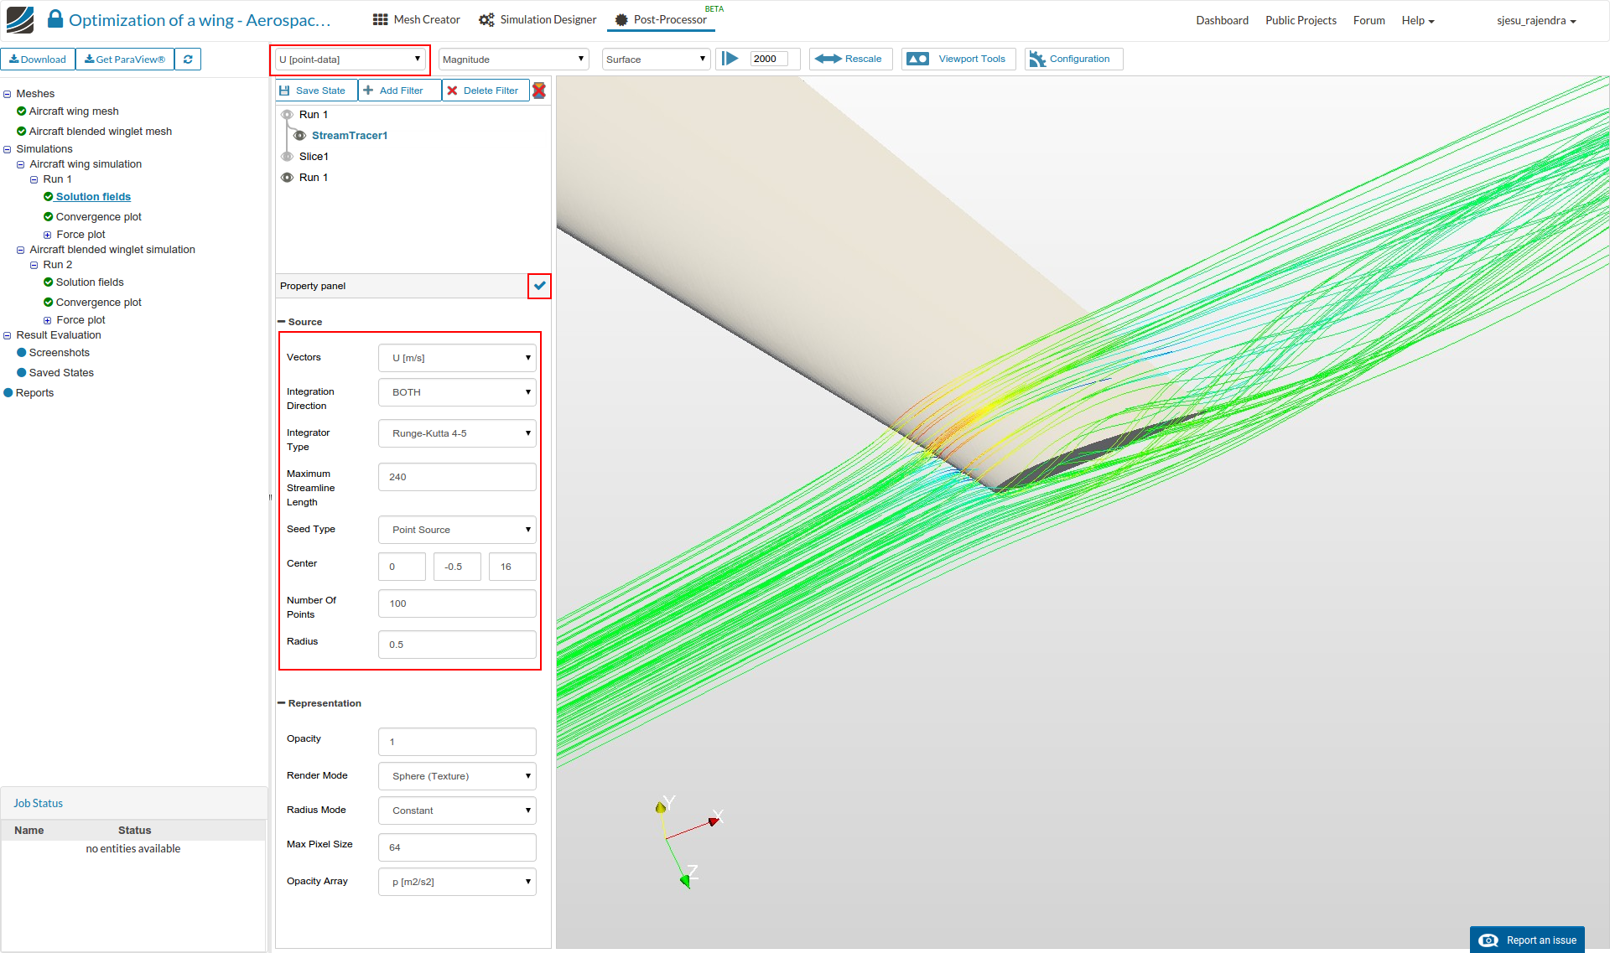This screenshot has height=953, width=1610.
Task: Open the Seed Type dropdown
Action: point(457,530)
